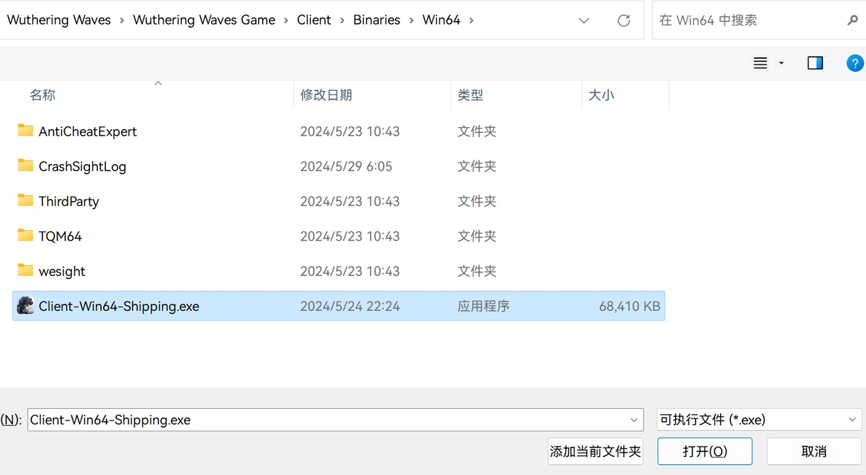
Task: Click date cell in ThirdParty row
Action: (x=350, y=201)
